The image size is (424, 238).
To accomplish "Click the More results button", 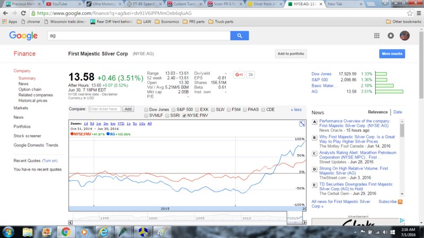I will tap(392, 54).
